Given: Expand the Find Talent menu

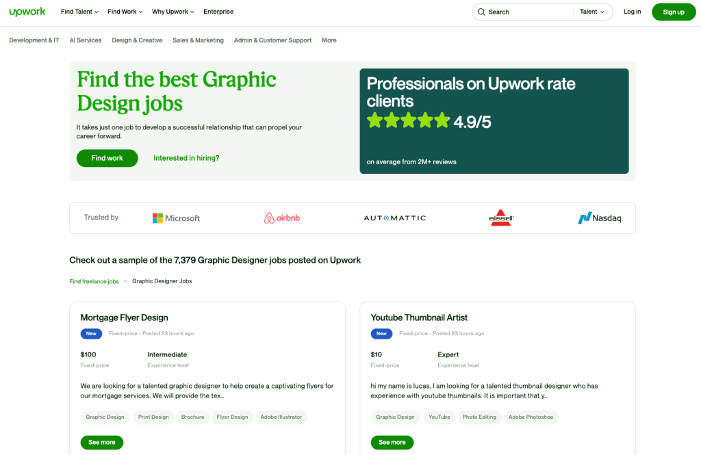Looking at the screenshot, I should pos(79,12).
